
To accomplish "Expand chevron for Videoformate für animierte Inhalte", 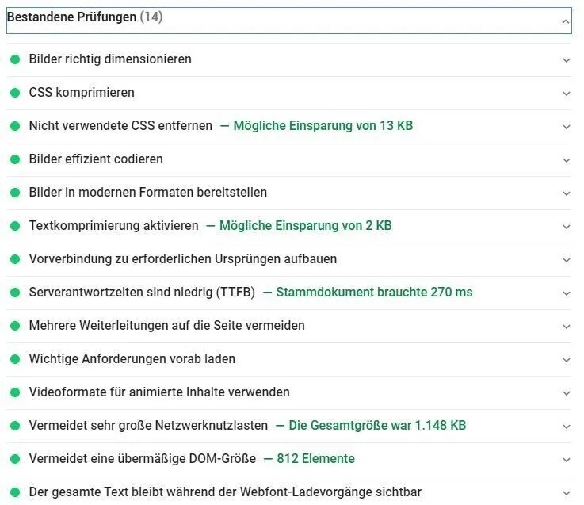I will coord(566,393).
